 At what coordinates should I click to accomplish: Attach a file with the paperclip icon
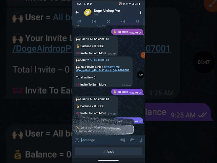pyautogui.click(x=132, y=140)
